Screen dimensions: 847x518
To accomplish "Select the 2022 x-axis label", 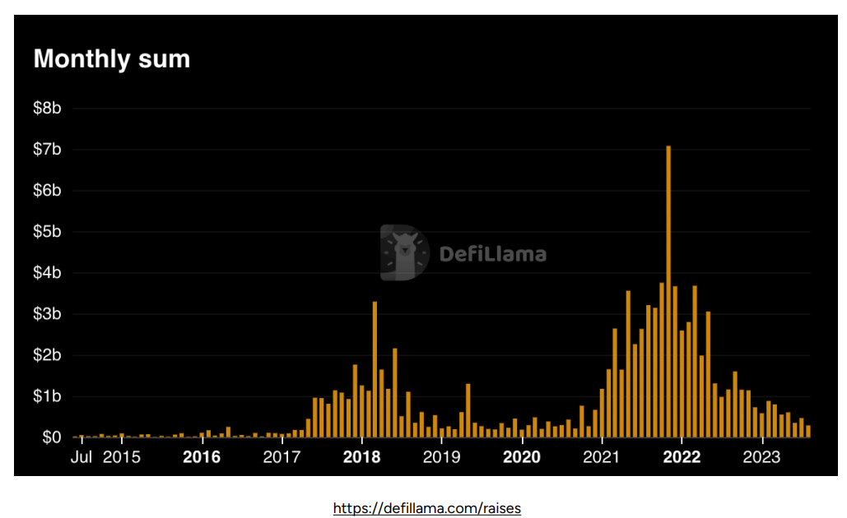I will pyautogui.click(x=682, y=456).
